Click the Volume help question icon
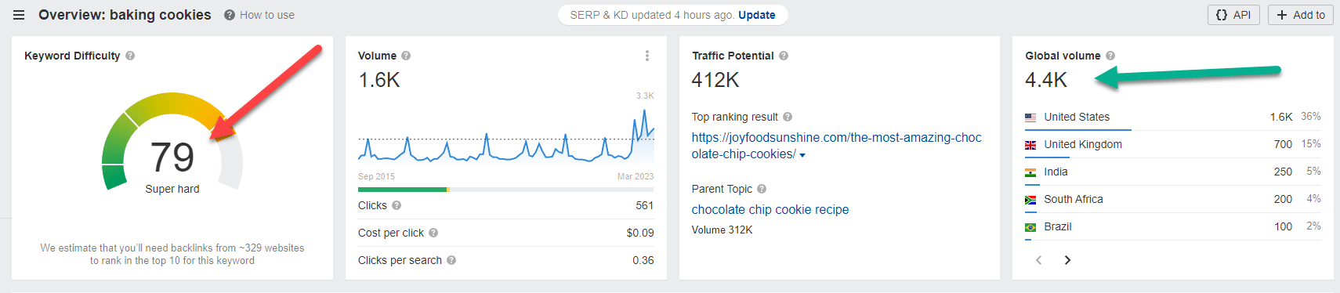1340x293 pixels. (x=406, y=56)
